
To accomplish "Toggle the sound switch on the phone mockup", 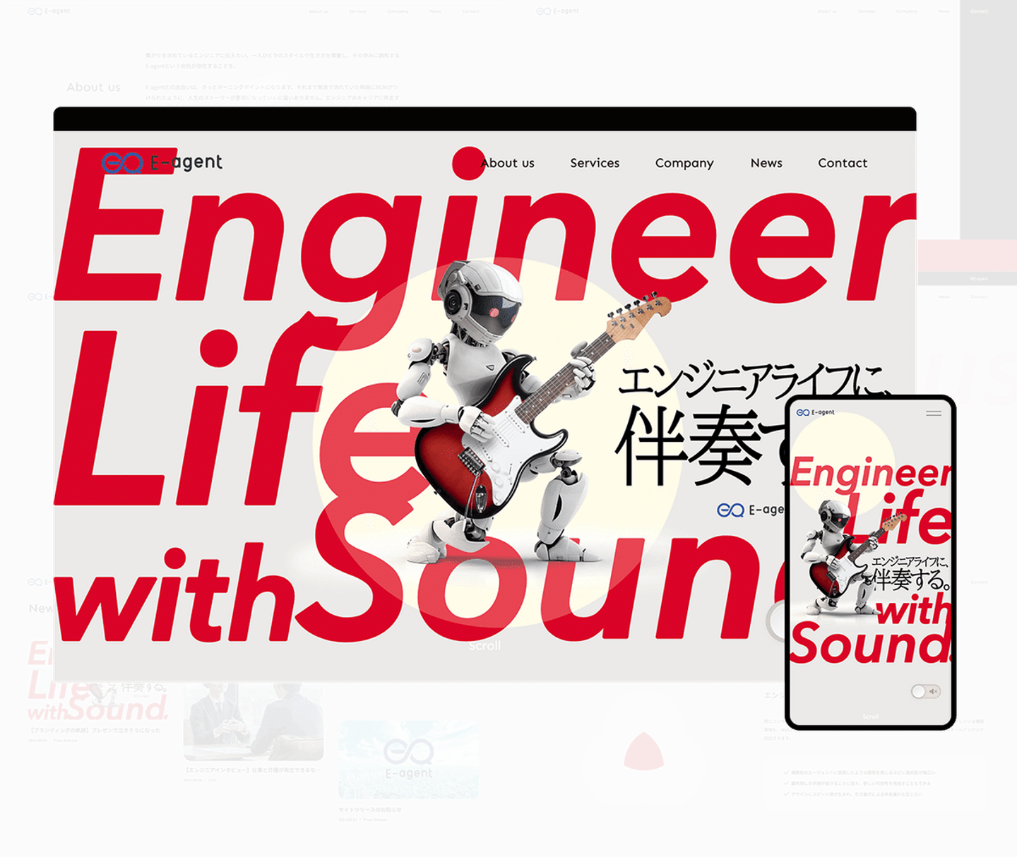I will coord(925,692).
